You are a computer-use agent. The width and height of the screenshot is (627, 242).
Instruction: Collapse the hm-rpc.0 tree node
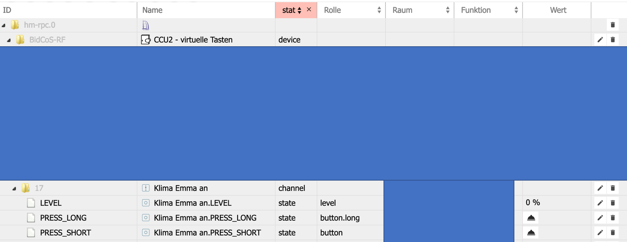pos(4,25)
